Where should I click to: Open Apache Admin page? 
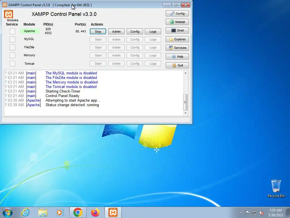pyautogui.click(x=116, y=32)
